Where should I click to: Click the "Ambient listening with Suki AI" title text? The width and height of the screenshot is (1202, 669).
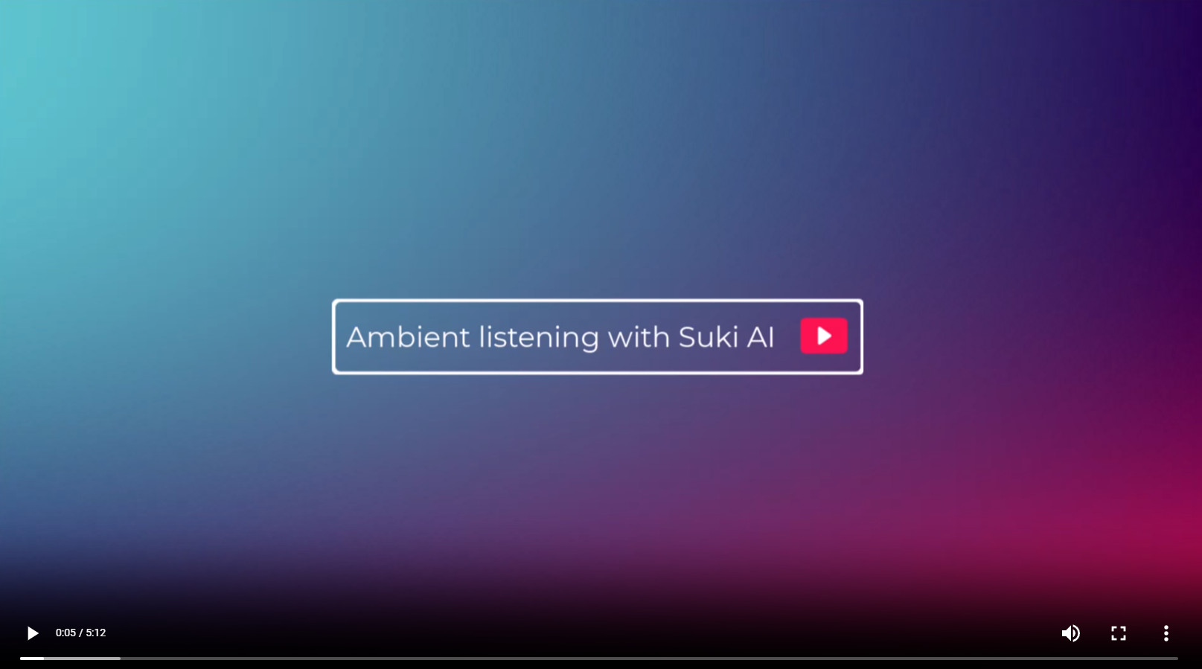pos(560,337)
